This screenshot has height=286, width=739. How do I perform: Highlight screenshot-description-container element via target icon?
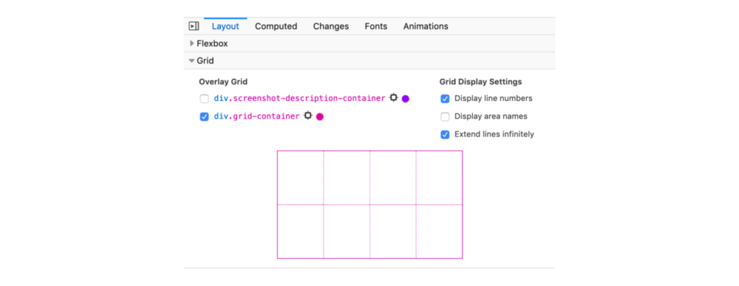point(394,98)
